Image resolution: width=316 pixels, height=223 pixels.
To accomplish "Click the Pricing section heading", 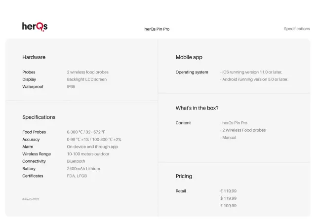I will coord(184,176).
